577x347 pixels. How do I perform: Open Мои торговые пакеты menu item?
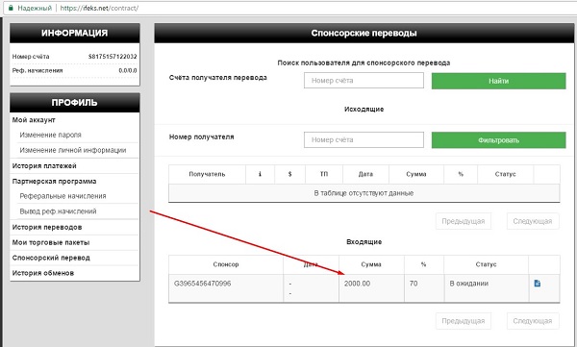coord(51,242)
